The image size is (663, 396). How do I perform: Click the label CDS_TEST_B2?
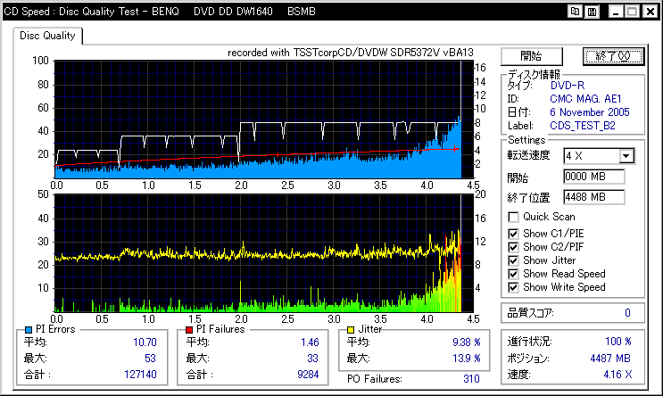click(582, 126)
